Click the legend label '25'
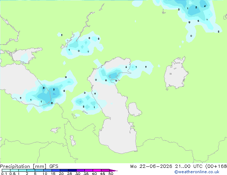Screen dimensions: 227x175 point(69,174)
